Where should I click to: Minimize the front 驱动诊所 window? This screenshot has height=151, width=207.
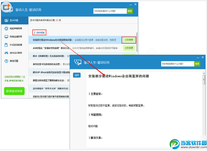[198, 58]
